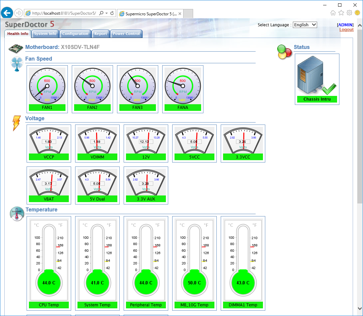Click the Status heading

(x=302, y=47)
